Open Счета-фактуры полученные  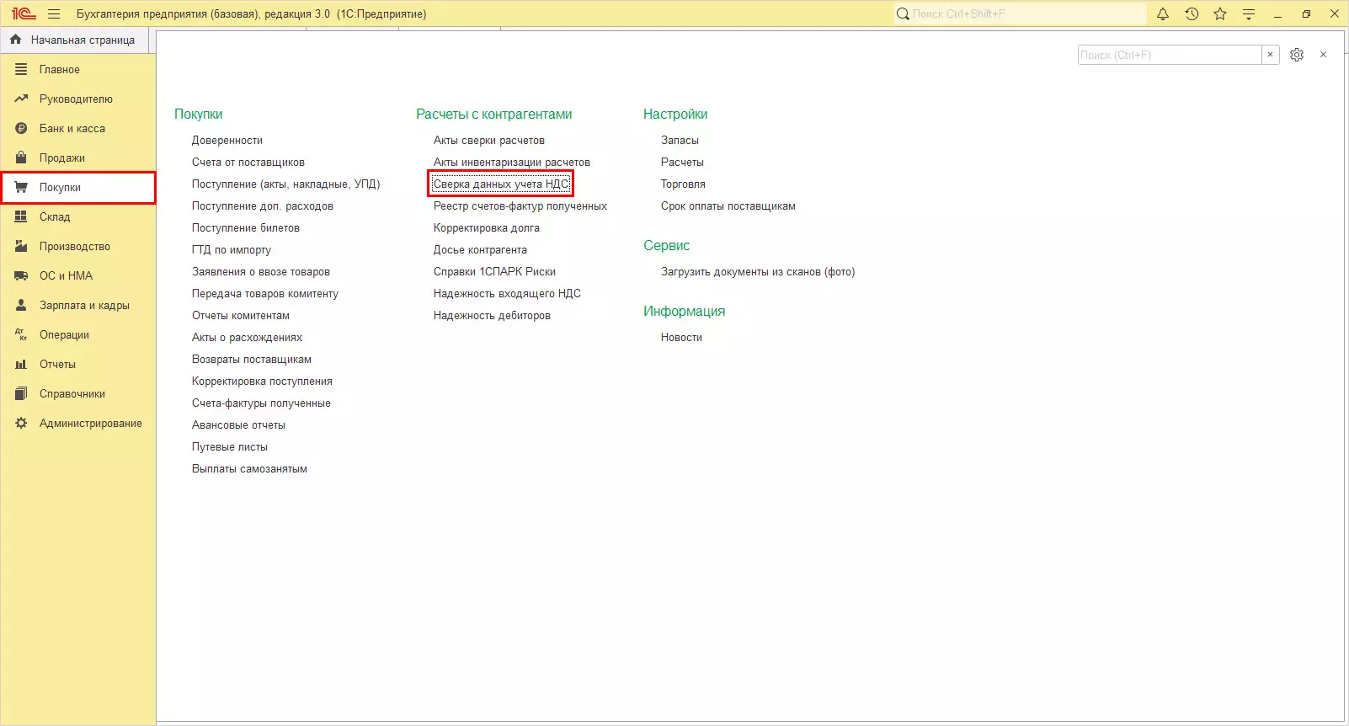(x=261, y=403)
